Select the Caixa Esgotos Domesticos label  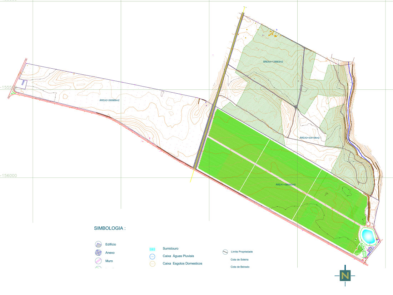click(x=182, y=264)
